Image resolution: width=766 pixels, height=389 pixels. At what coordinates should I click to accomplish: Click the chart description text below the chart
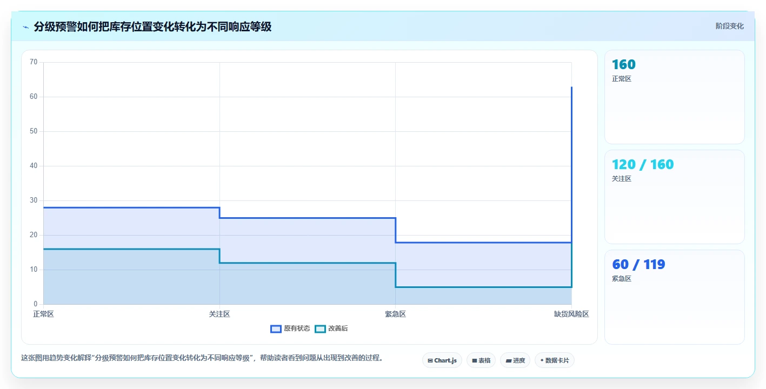(x=202, y=358)
